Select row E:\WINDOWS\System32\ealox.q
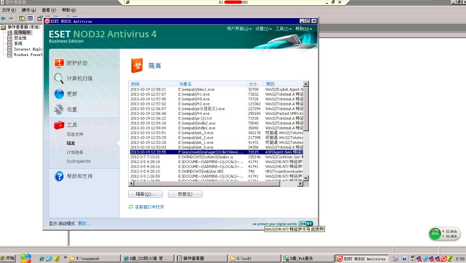This screenshot has height=263, width=466. 216,157
